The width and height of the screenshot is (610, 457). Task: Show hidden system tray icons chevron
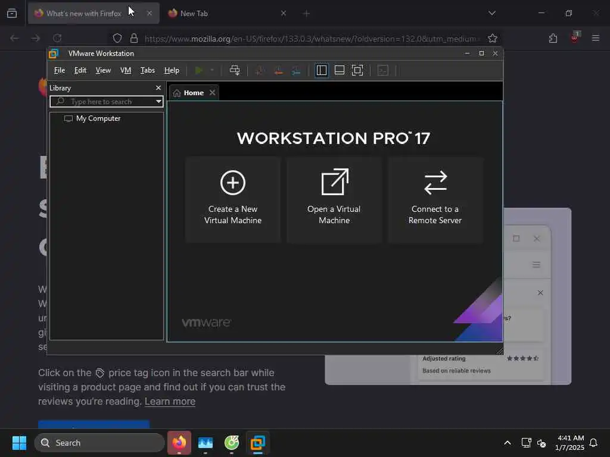point(508,443)
